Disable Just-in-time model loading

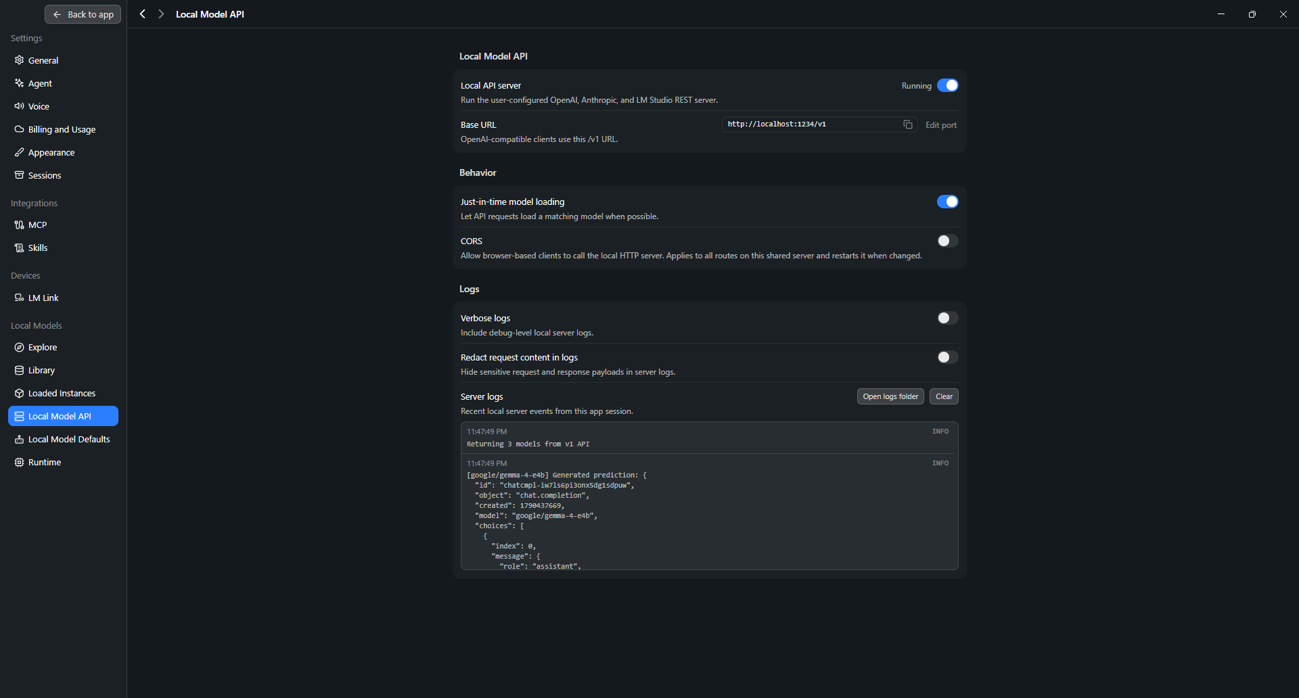pyautogui.click(x=947, y=202)
